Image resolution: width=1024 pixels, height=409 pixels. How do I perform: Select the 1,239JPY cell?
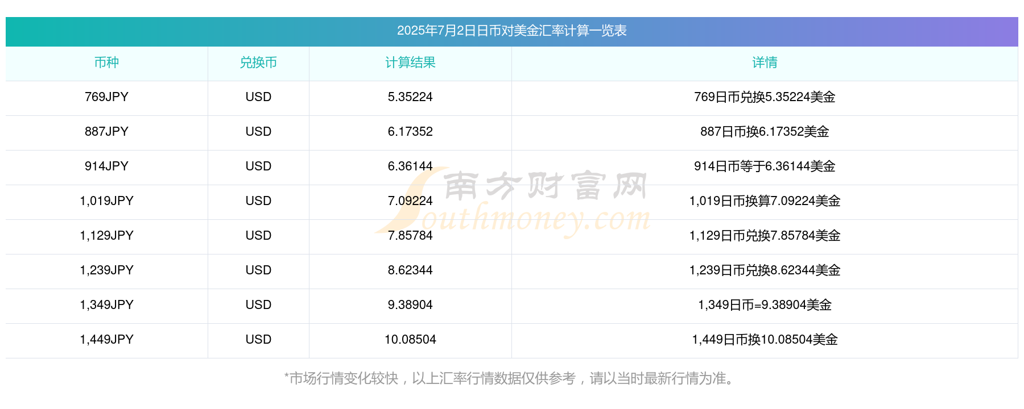106,270
